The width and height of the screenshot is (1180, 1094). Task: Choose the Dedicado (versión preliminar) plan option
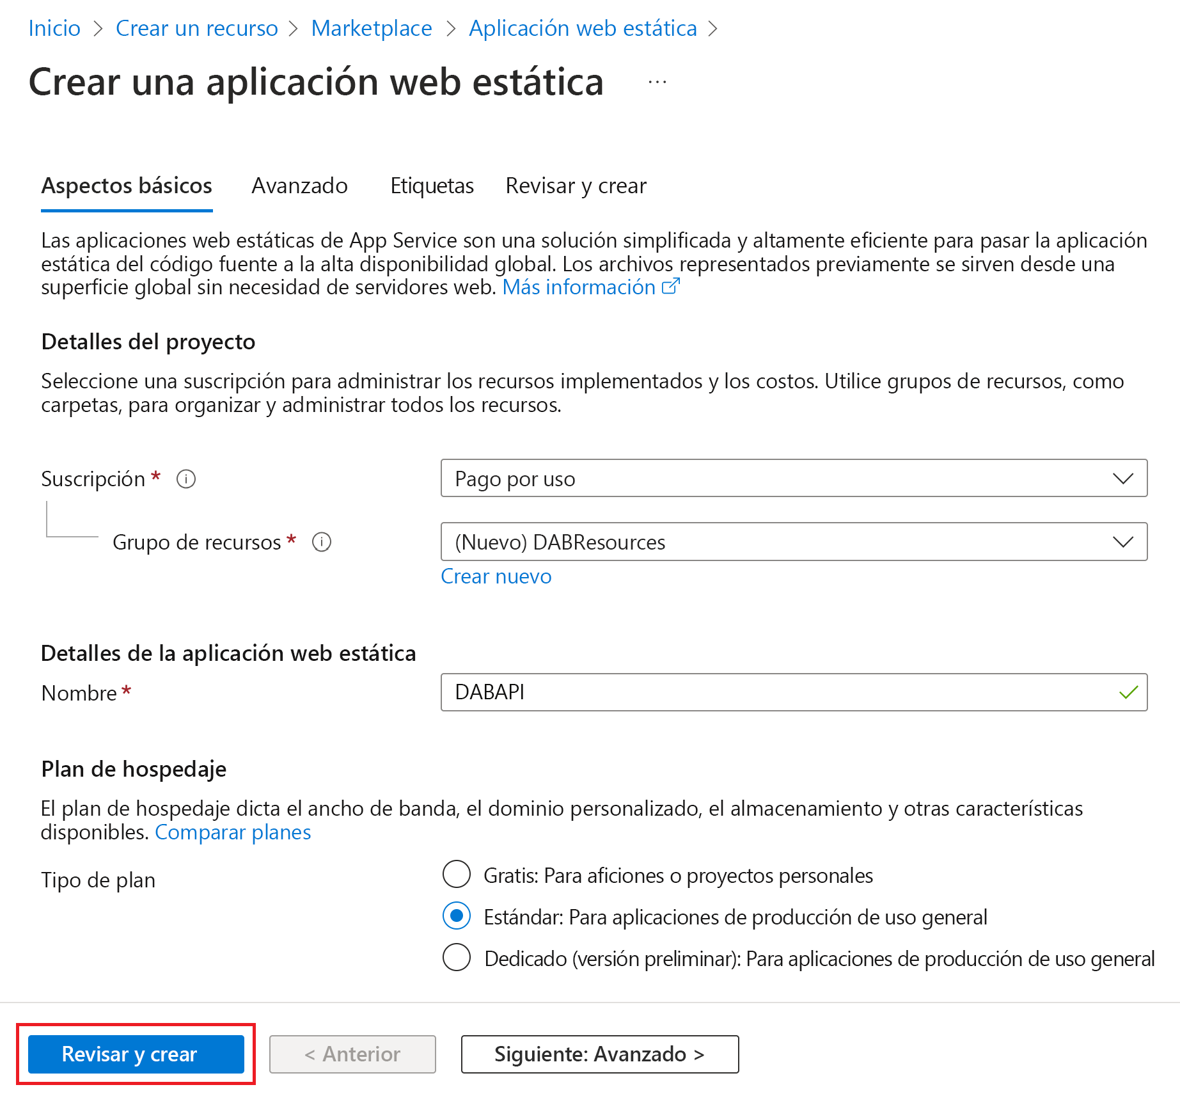457,957
